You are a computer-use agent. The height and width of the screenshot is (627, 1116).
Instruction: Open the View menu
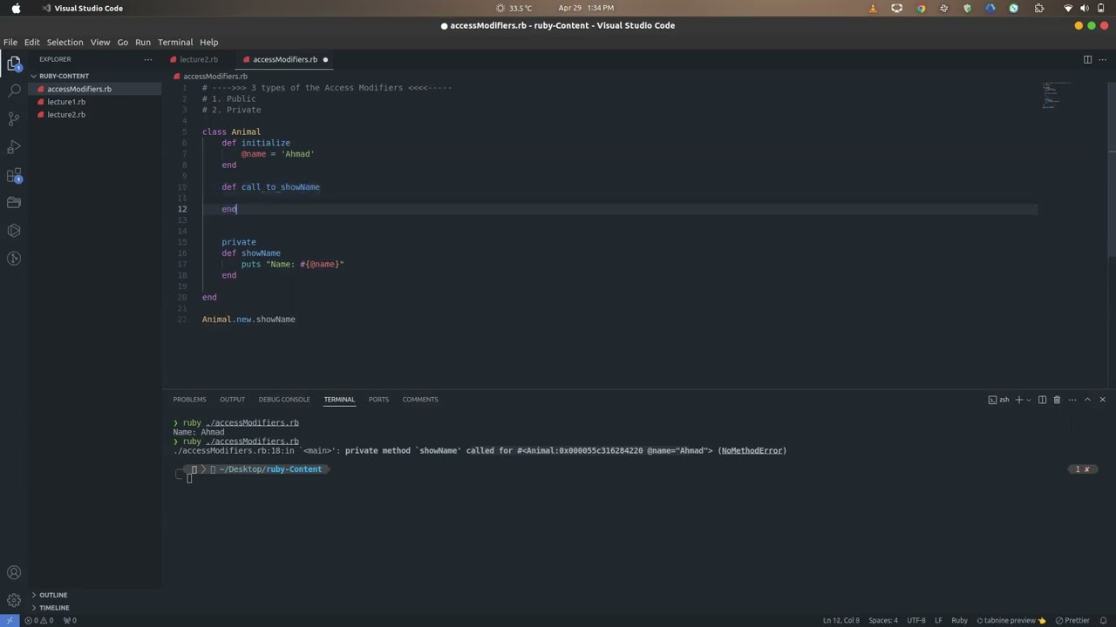click(100, 42)
